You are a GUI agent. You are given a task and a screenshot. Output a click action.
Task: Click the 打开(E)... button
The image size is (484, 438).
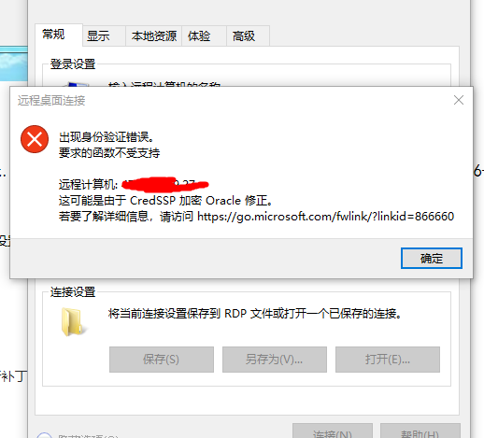pyautogui.click(x=388, y=360)
